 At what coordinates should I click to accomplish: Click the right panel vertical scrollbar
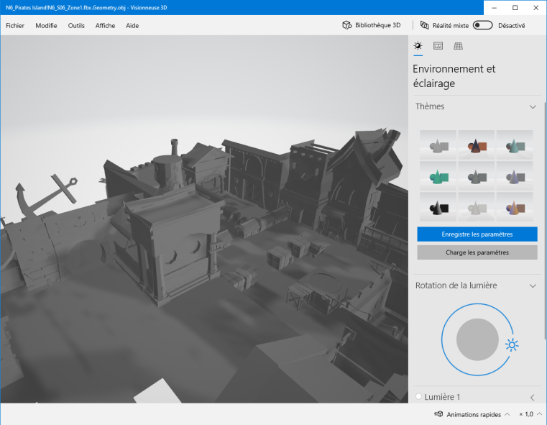(x=545, y=220)
